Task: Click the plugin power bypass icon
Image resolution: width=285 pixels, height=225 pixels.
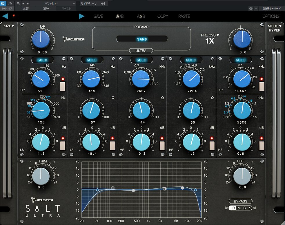Action: (3, 3)
